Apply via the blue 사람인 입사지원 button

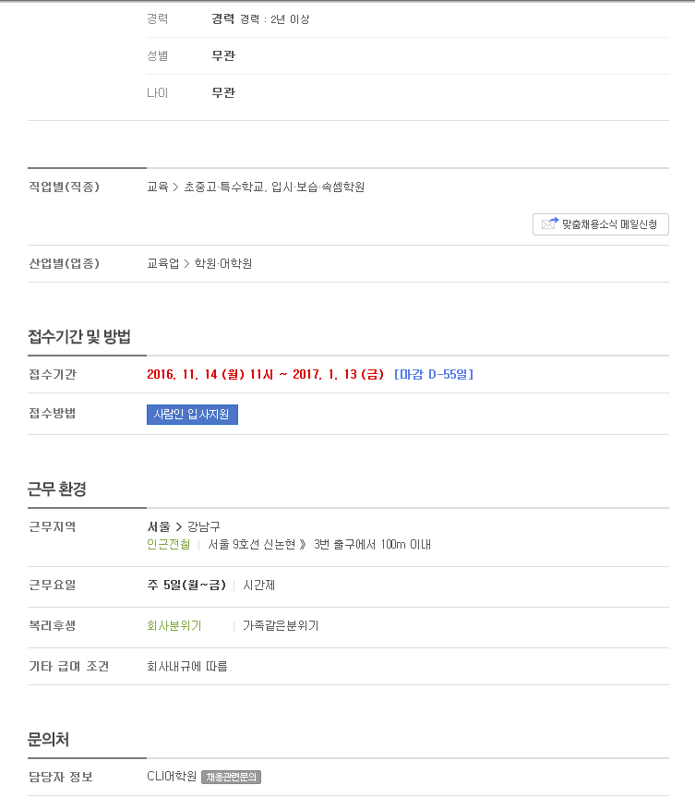pos(192,415)
